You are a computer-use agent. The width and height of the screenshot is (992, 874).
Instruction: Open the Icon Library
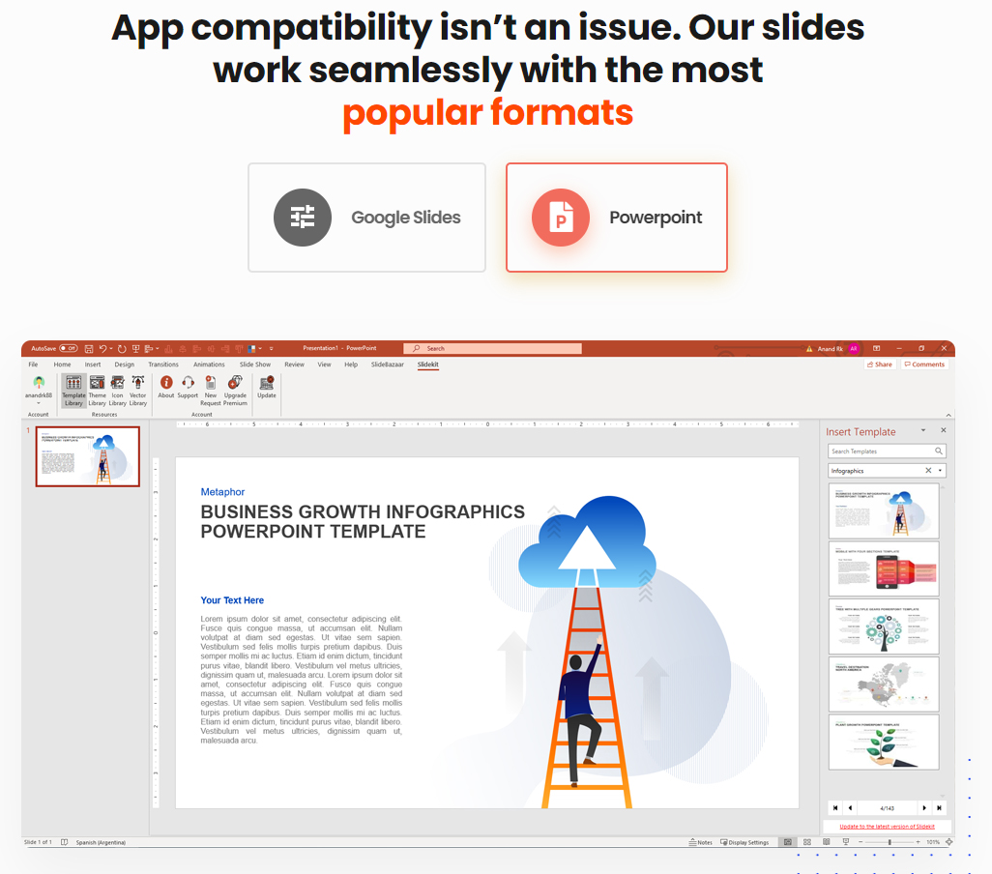coord(118,391)
